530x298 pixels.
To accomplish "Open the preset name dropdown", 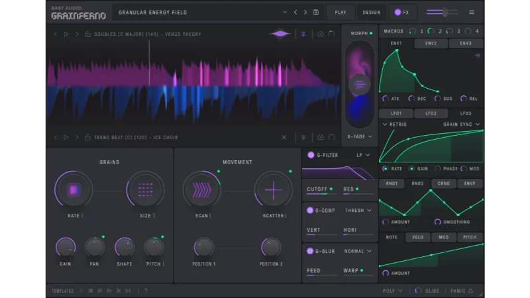I will tap(285, 12).
